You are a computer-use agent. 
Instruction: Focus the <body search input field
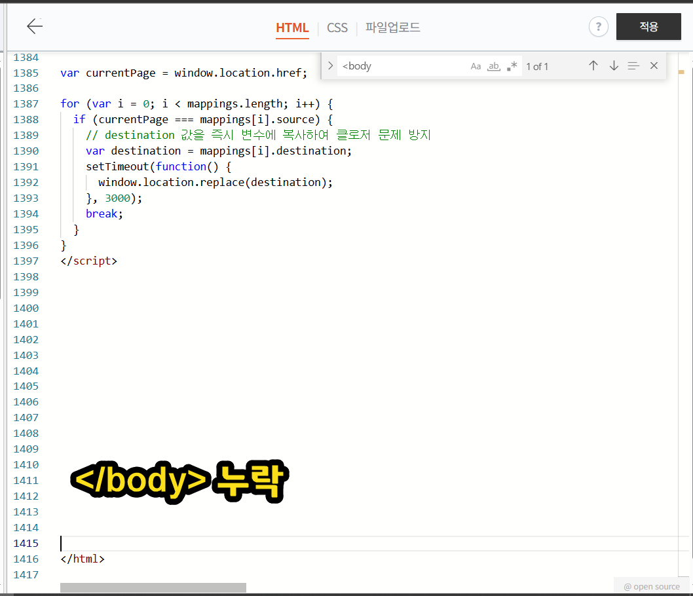(402, 66)
